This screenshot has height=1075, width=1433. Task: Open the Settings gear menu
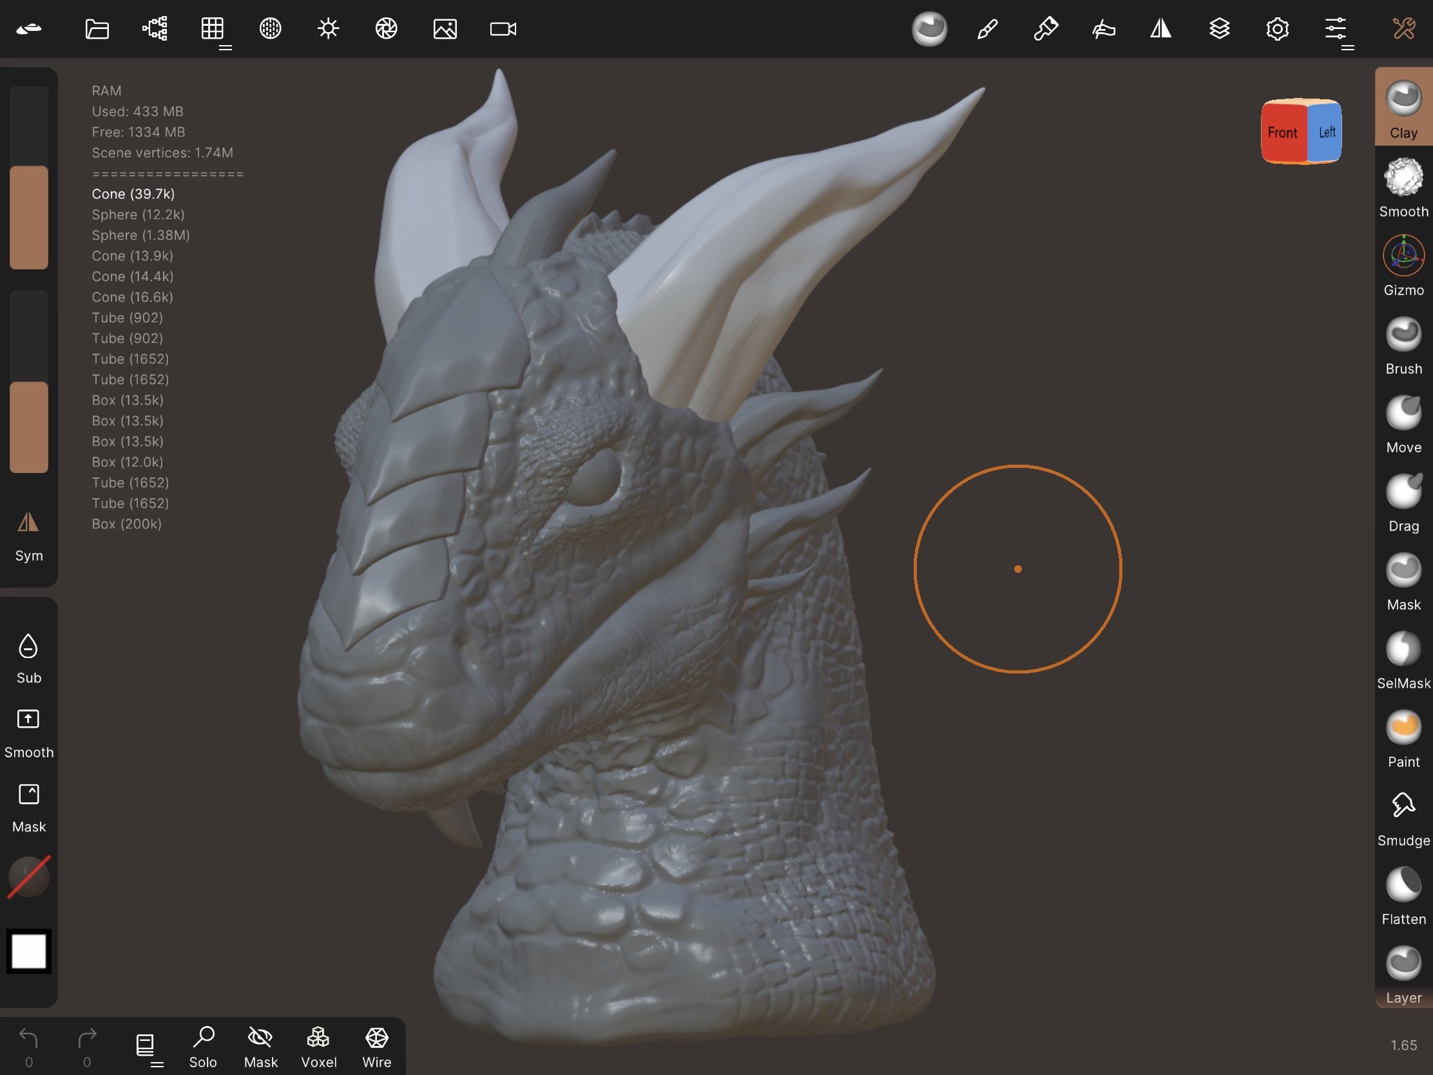click(1277, 28)
